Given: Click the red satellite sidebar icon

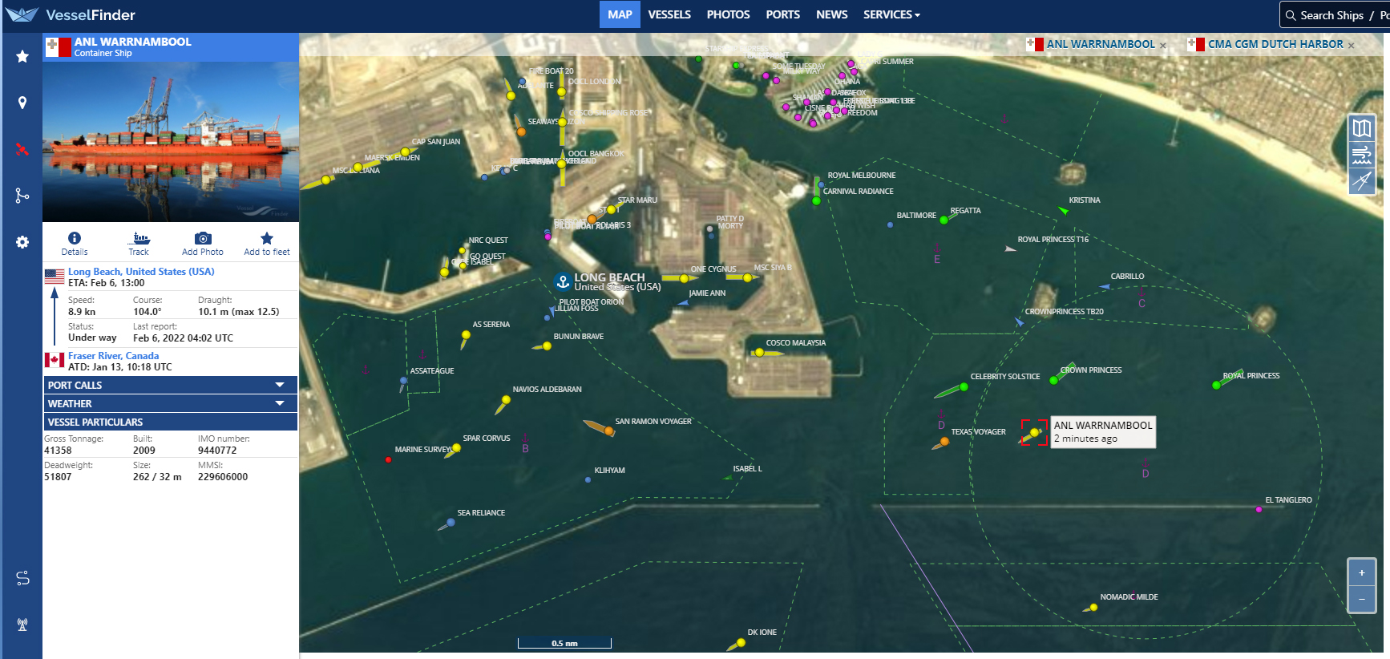Looking at the screenshot, I should point(22,149).
